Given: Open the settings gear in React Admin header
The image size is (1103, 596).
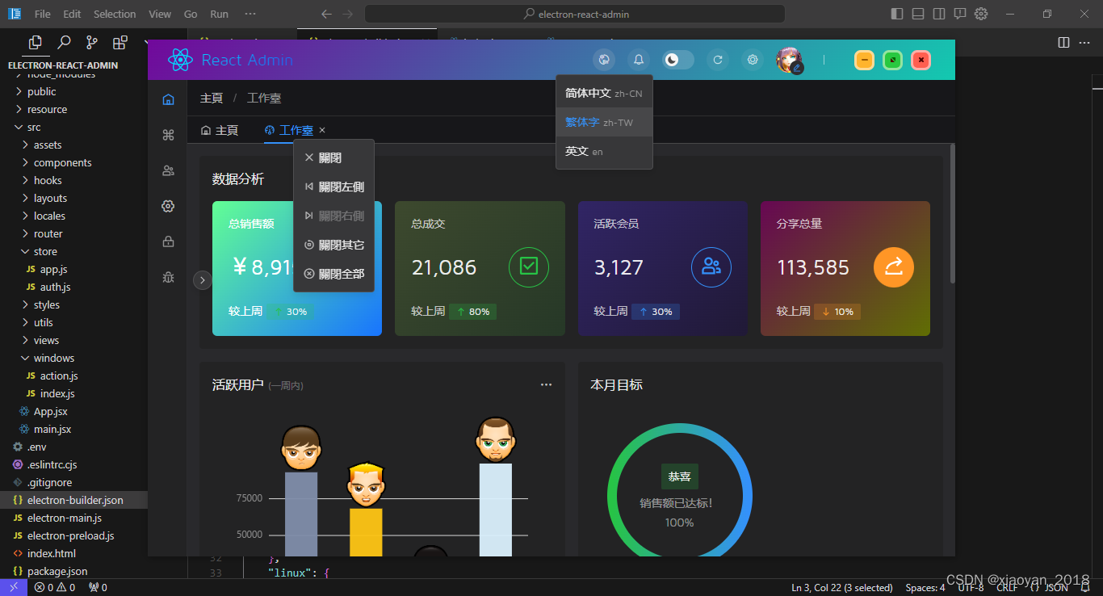Looking at the screenshot, I should pos(753,60).
